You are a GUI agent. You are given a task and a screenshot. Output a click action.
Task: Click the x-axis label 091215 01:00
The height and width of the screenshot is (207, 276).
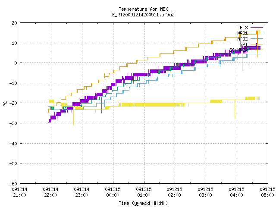144,192
